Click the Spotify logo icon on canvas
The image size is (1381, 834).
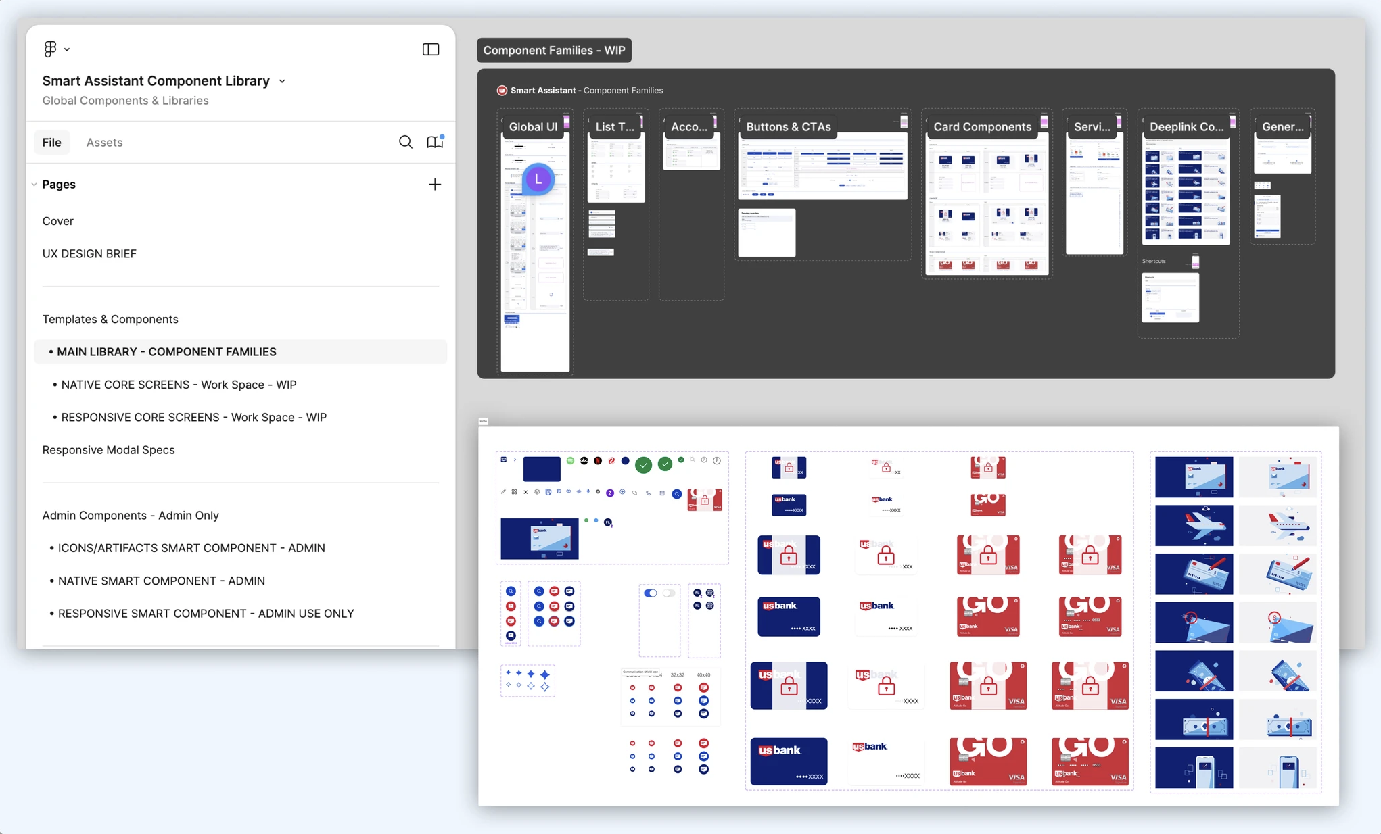pyautogui.click(x=570, y=461)
